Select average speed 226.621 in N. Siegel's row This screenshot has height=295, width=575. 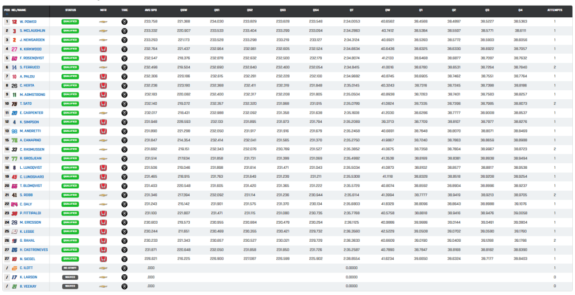pyautogui.click(x=150, y=259)
